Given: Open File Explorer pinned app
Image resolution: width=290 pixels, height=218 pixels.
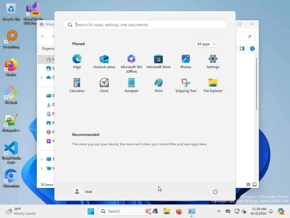Looking at the screenshot, I should point(213,85).
